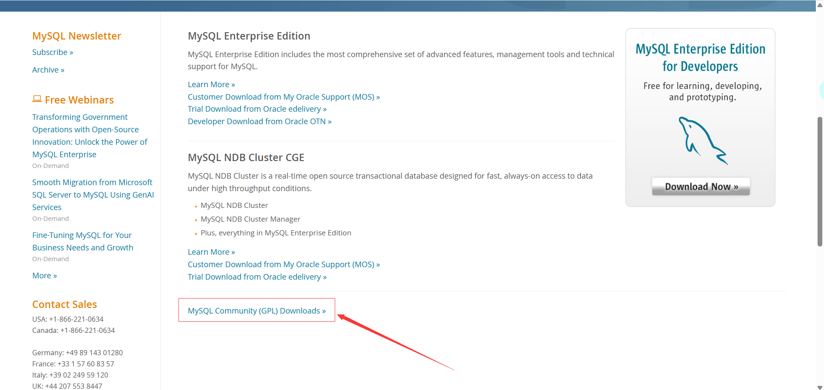This screenshot has width=824, height=390.
Task: Open the newsletter Archive link
Action: point(48,70)
